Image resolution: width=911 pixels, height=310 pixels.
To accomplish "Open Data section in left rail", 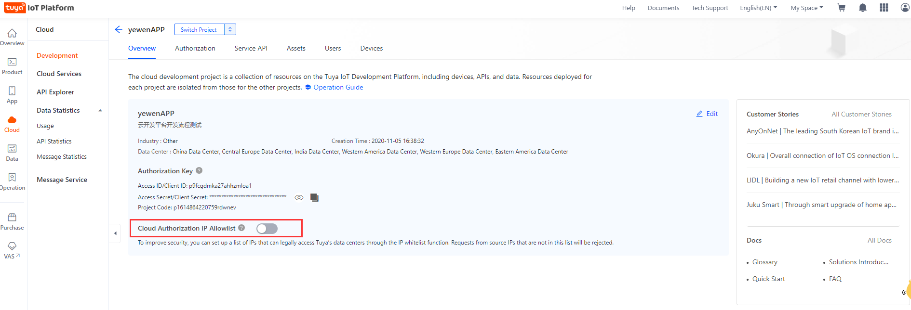I will click(12, 153).
